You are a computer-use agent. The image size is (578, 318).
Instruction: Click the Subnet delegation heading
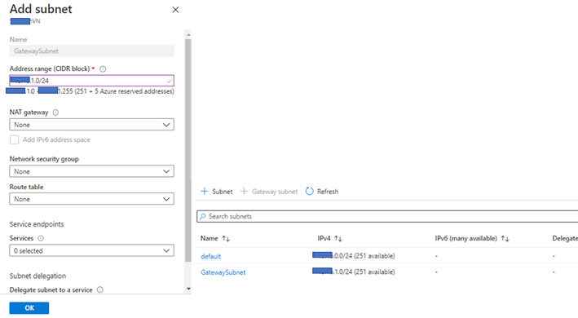coord(38,276)
